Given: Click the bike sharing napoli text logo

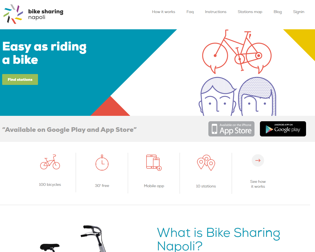Looking at the screenshot, I should [x=46, y=14].
